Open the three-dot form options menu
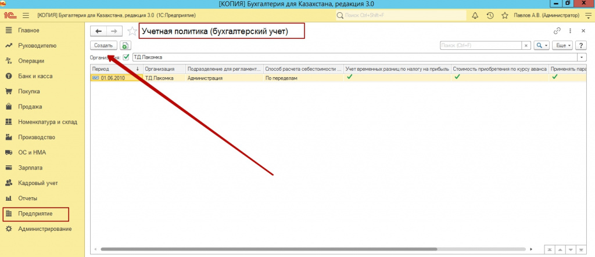The image size is (595, 257). (x=570, y=31)
